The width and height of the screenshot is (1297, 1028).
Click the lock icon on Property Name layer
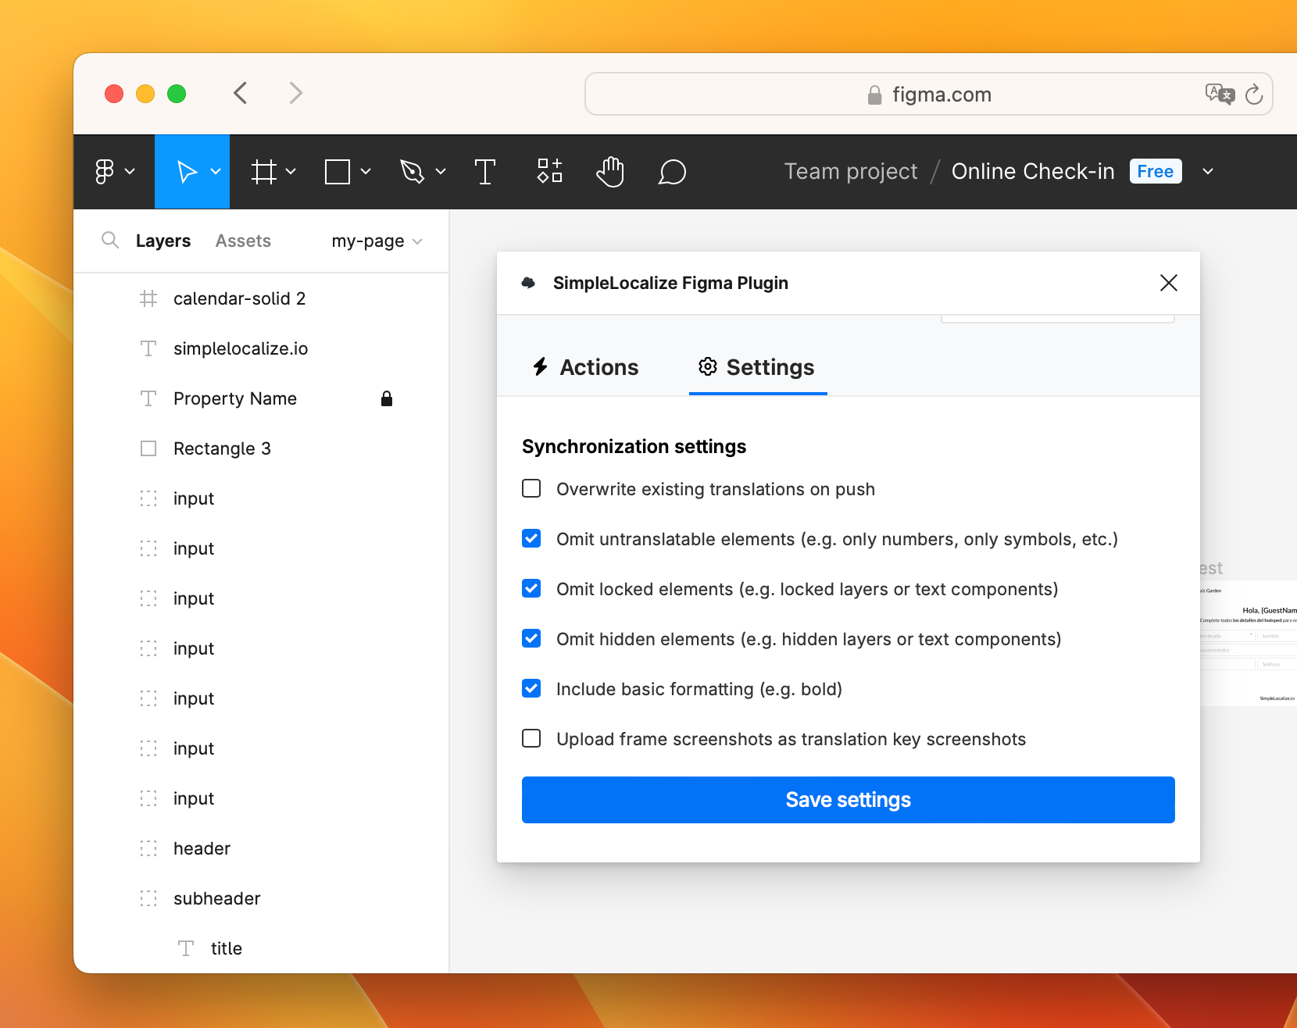(x=387, y=398)
